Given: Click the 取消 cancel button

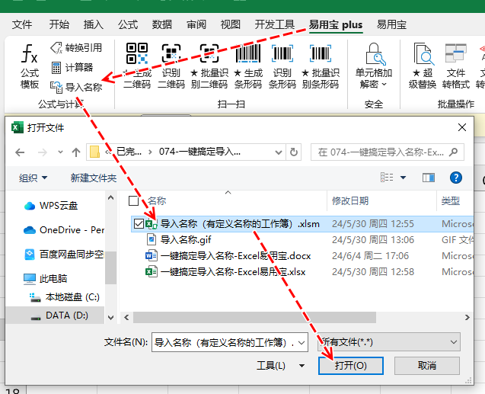Looking at the screenshot, I should point(427,366).
